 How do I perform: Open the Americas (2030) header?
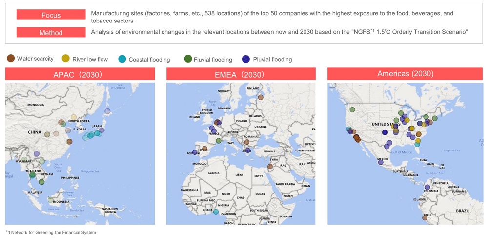click(405, 74)
